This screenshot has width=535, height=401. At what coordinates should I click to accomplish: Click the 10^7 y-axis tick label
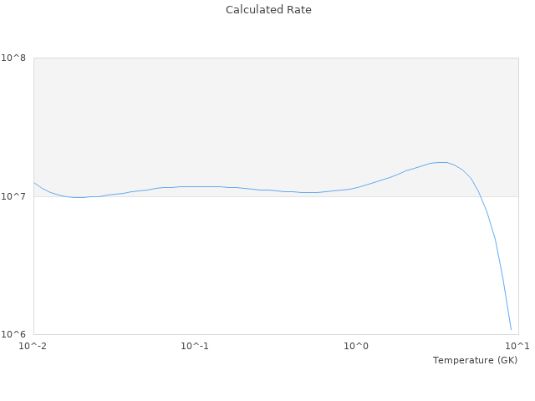coord(17,197)
